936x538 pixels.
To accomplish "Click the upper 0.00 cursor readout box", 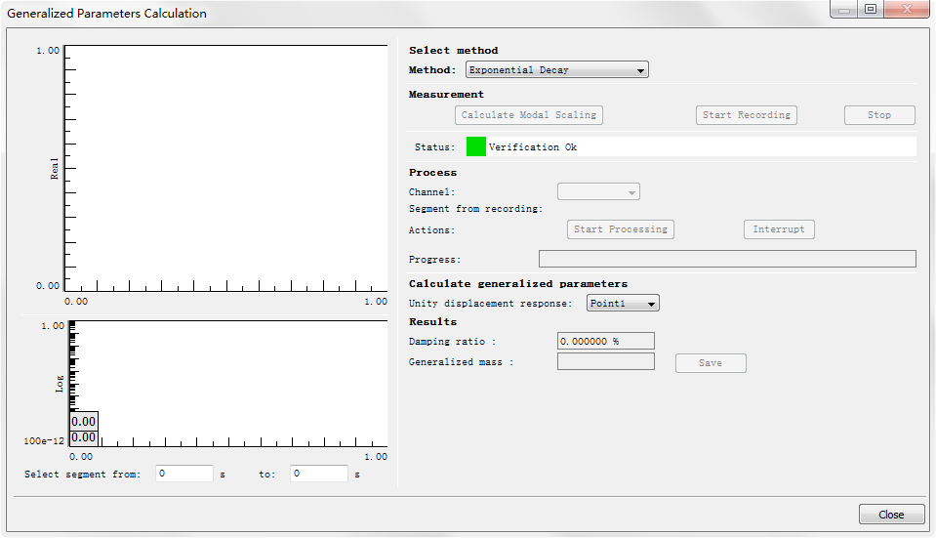I will point(84,421).
